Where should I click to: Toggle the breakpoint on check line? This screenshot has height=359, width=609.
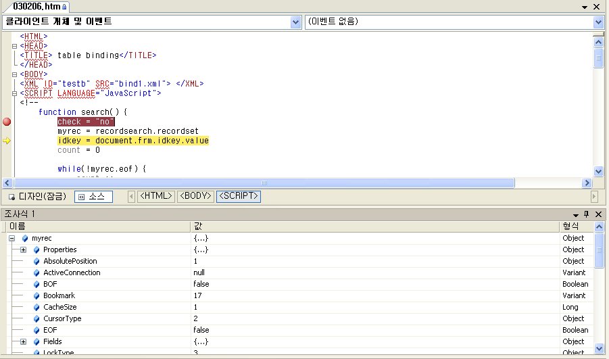[x=7, y=122]
